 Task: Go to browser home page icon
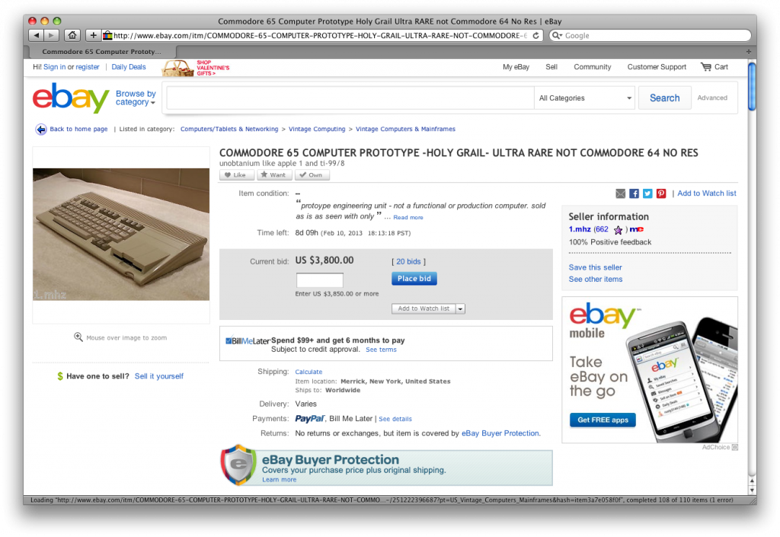click(x=72, y=35)
